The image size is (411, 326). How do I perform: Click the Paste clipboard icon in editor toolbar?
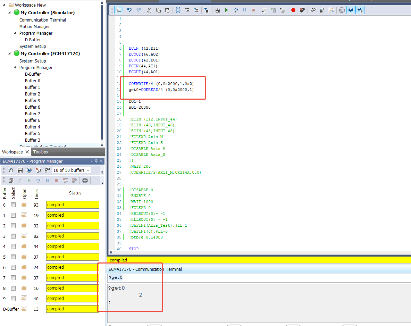pos(167,10)
